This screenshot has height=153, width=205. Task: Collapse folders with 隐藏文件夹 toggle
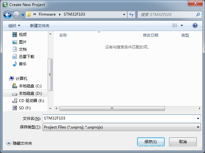[x=19, y=143]
